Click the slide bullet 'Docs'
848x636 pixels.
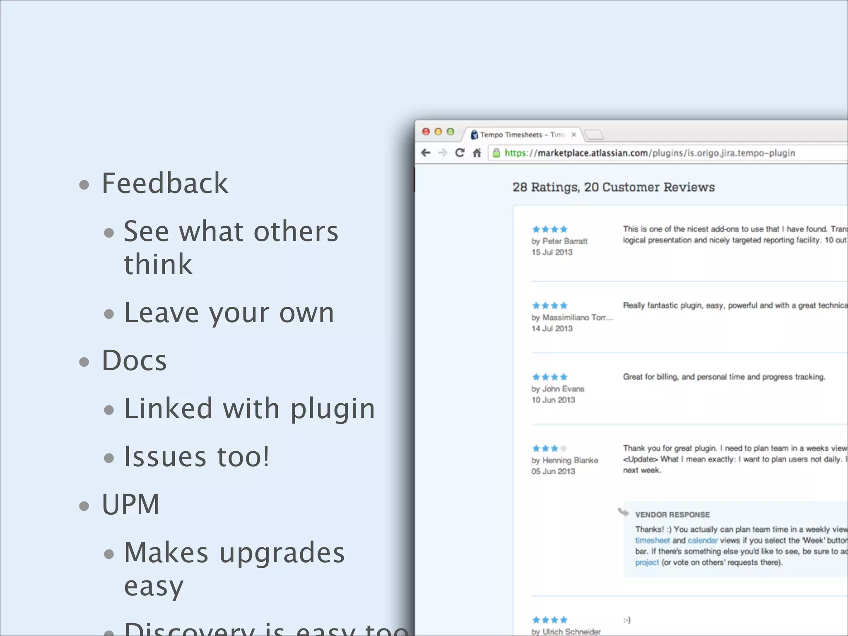pos(134,361)
